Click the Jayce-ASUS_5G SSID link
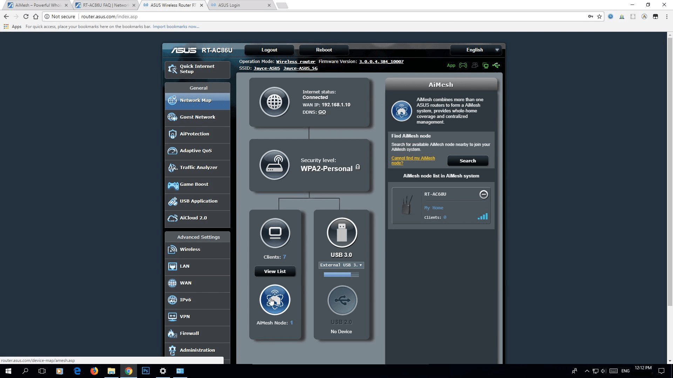The image size is (673, 378). [300, 68]
